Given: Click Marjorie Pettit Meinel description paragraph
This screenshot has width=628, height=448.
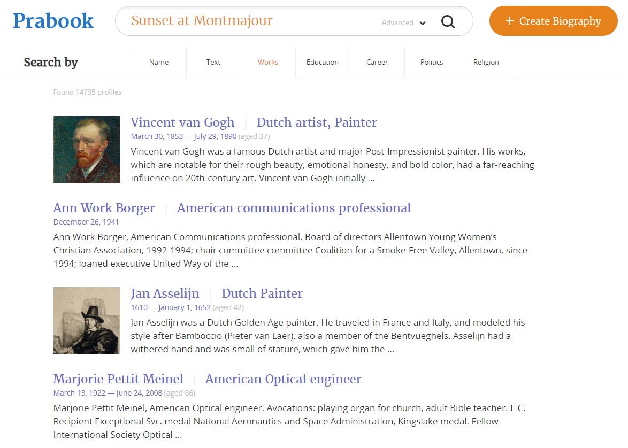Looking at the screenshot, I should click(x=289, y=421).
